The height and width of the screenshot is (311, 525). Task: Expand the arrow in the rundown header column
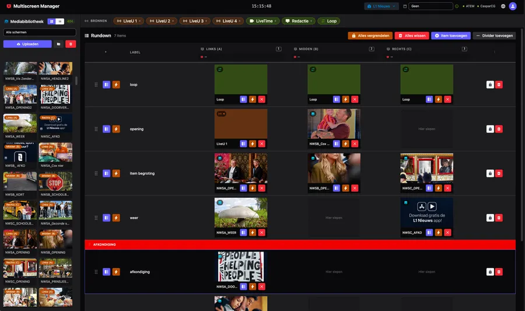point(106,52)
